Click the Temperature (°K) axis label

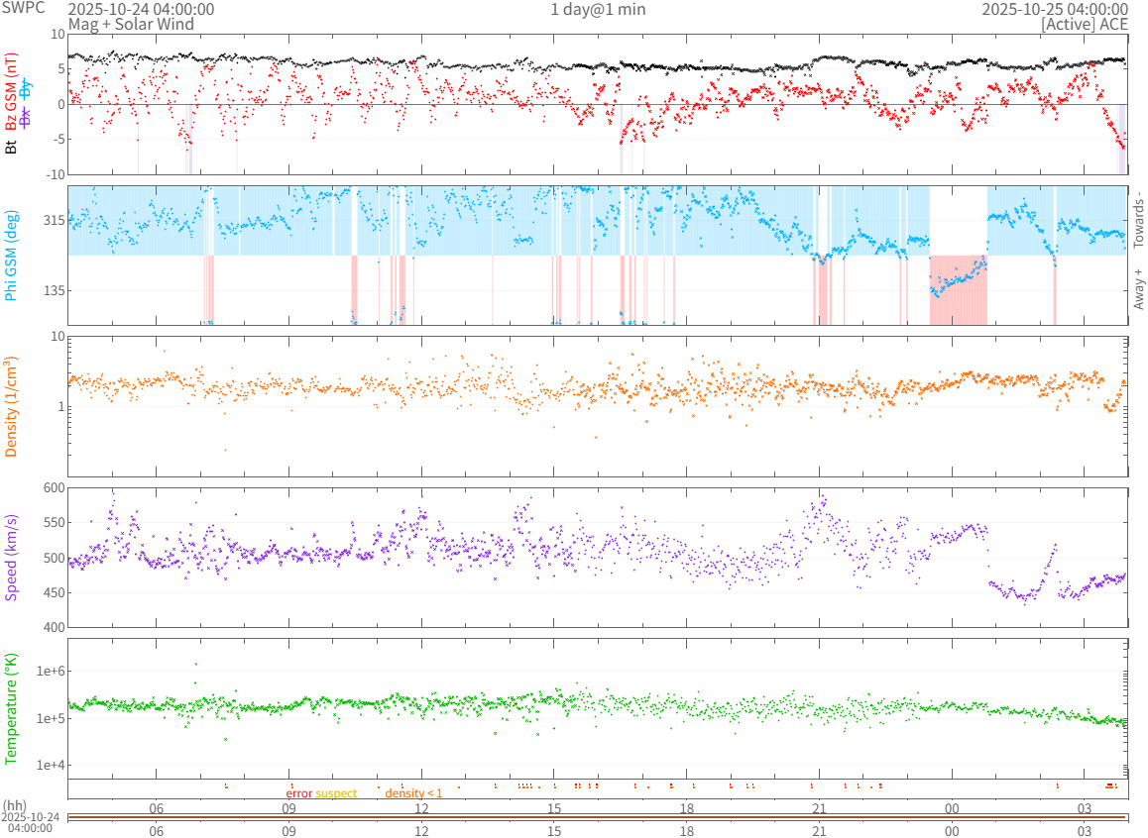11,708
